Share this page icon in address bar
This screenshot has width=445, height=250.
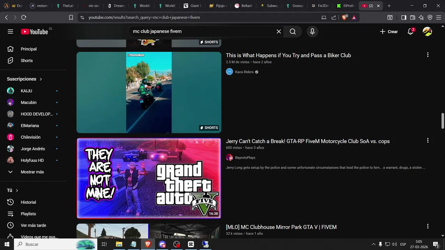334,17
